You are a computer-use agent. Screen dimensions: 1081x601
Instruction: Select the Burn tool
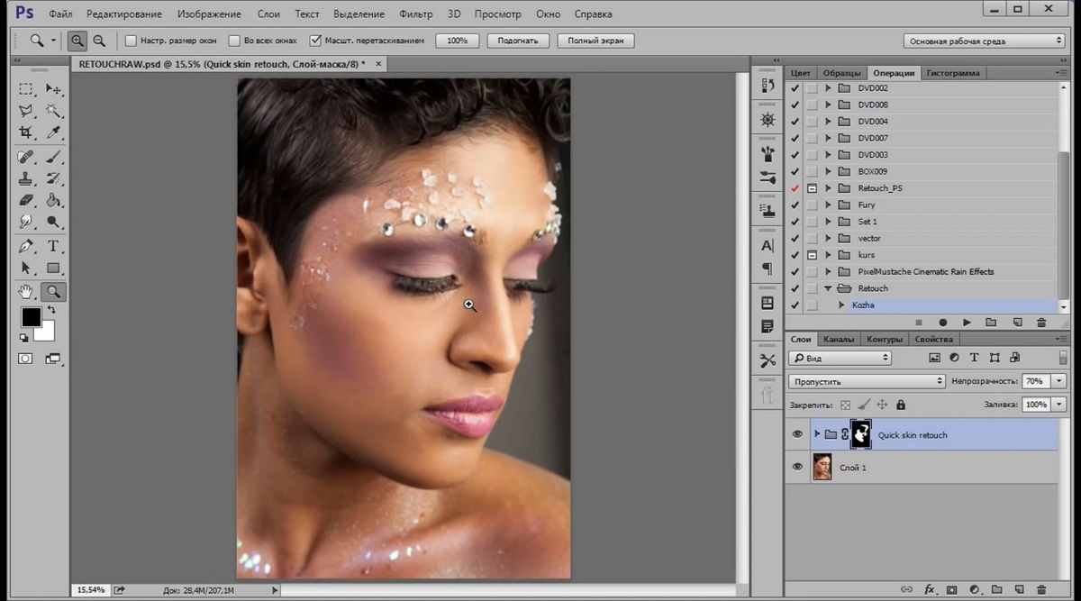(x=53, y=222)
